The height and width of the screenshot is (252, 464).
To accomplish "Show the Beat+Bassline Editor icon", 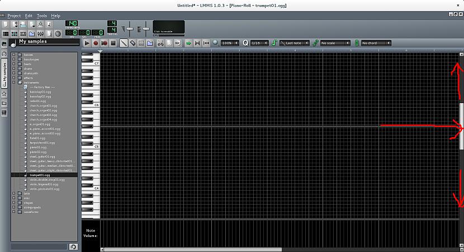I will click(x=14, y=33).
